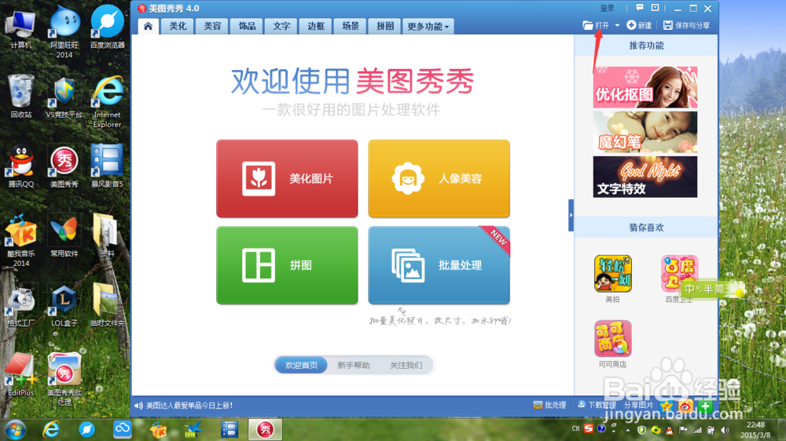Launch 百度浏览器 from the desktop

point(107,27)
